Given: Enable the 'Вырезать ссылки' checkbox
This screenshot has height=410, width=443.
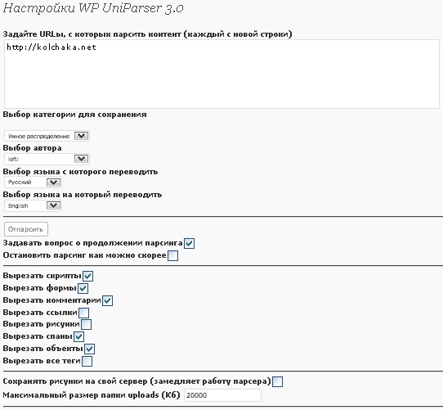Looking at the screenshot, I should 83,313.
